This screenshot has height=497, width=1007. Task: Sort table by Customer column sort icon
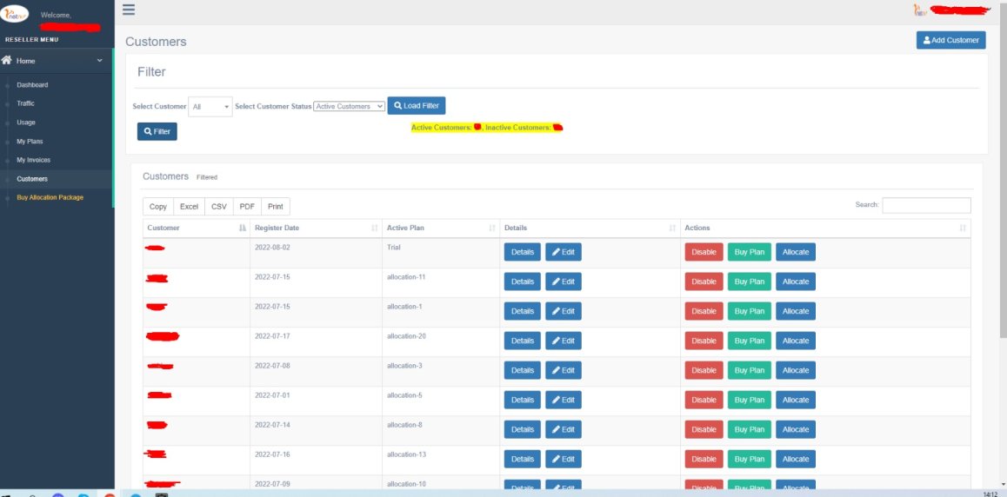coord(242,228)
